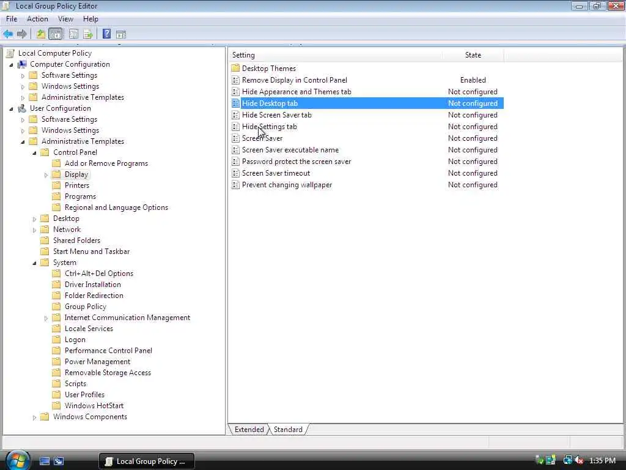The height and width of the screenshot is (470, 626).
Task: Click Switch Between Windows quick launch icon
Action: point(59,461)
